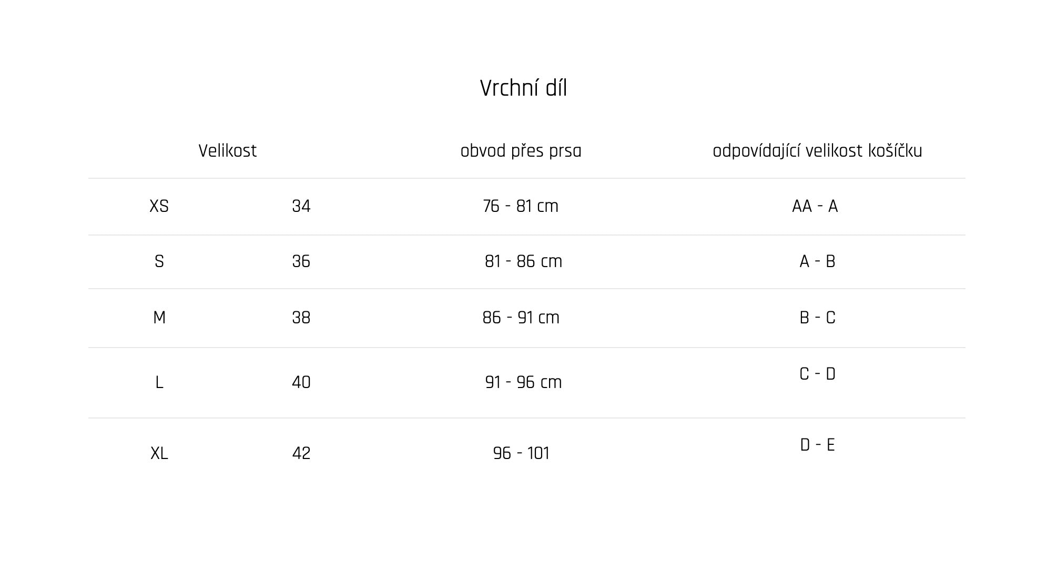The height and width of the screenshot is (581, 1057).
Task: Click the "obvod přes prsa" header
Action: tap(521, 151)
